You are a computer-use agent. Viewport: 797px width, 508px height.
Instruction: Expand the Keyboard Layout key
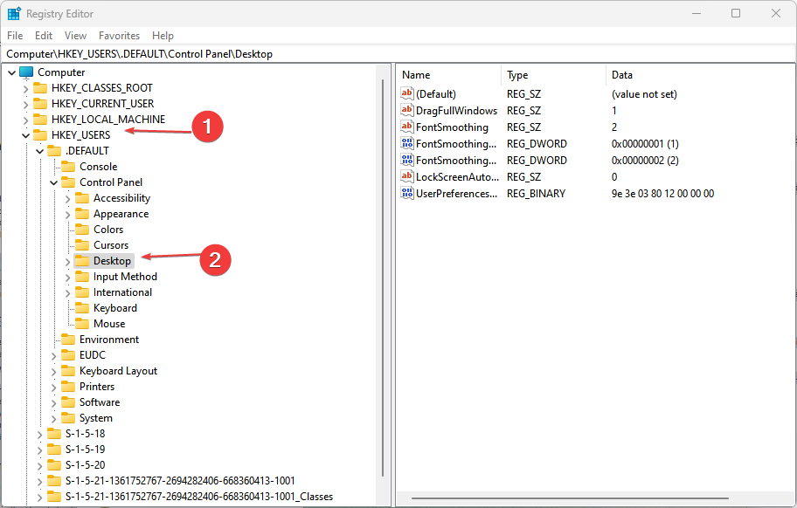(x=54, y=373)
